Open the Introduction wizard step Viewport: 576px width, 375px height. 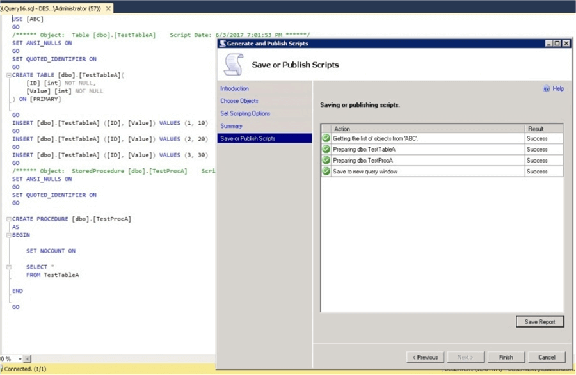[x=234, y=88]
